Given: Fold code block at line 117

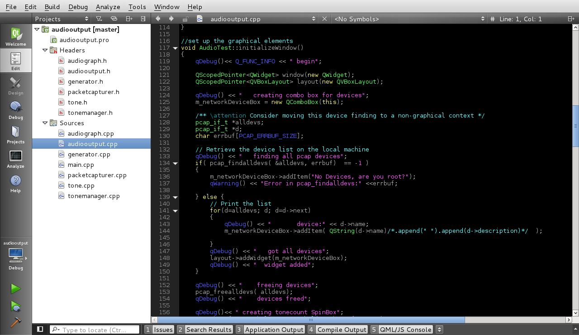Looking at the screenshot, I should point(176,48).
